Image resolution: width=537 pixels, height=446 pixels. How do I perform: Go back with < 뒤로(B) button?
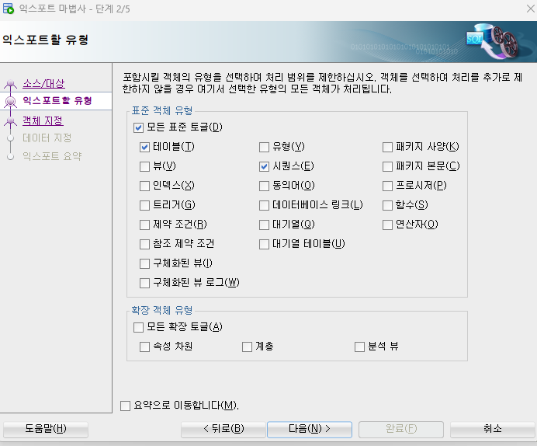223,429
